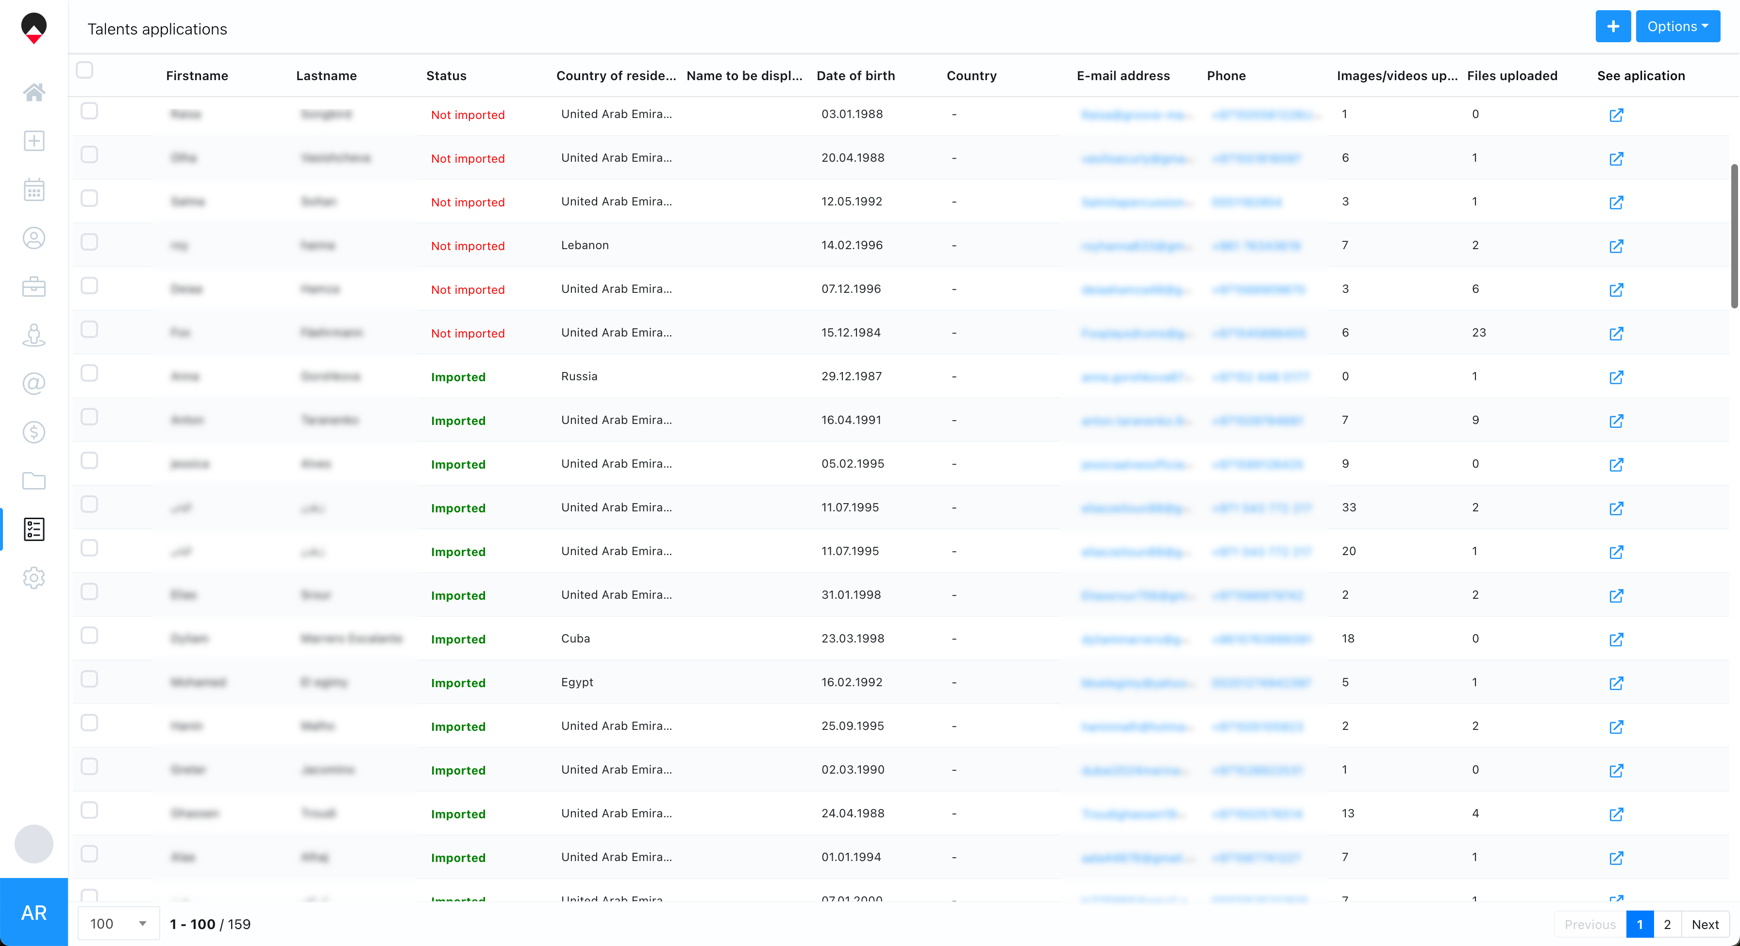The image size is (1740, 946).
Task: Check the row born 03.01.1988
Action: click(x=89, y=111)
